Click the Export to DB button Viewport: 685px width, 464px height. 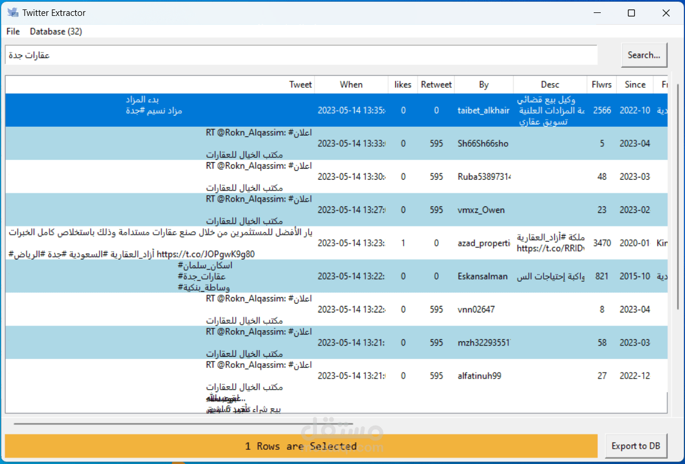(x=636, y=446)
